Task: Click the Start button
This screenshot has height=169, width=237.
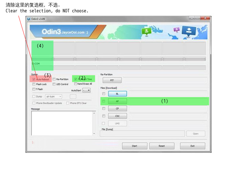Action: pyautogui.click(x=134, y=146)
